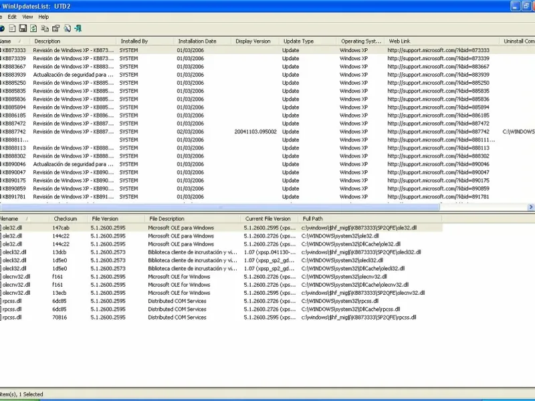Sort updates by Description column header

click(73, 41)
